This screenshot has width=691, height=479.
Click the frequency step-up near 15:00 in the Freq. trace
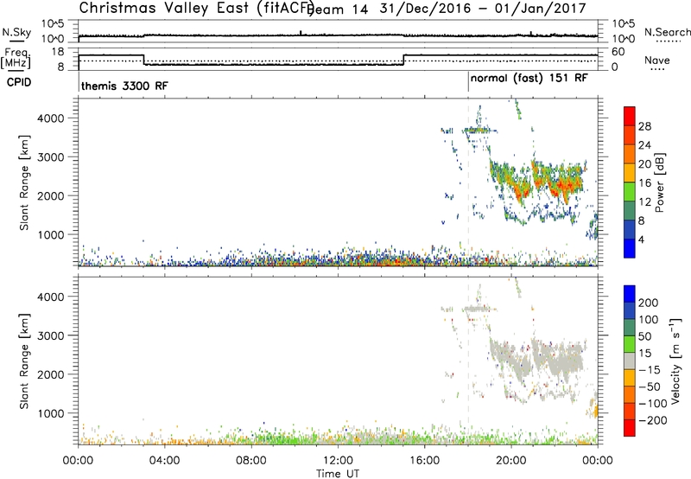[x=403, y=60]
